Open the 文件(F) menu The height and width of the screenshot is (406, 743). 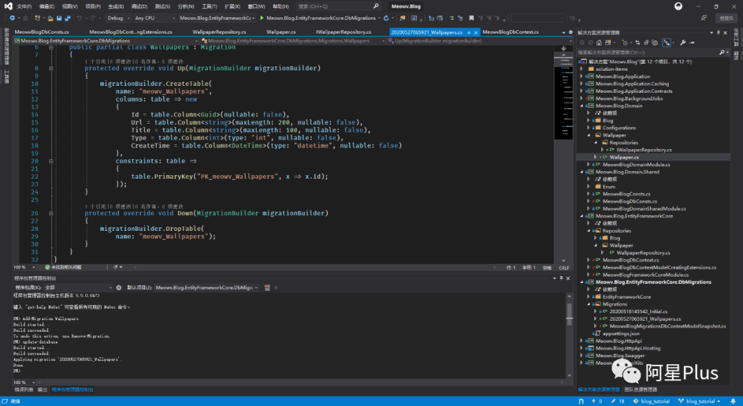pyautogui.click(x=24, y=6)
